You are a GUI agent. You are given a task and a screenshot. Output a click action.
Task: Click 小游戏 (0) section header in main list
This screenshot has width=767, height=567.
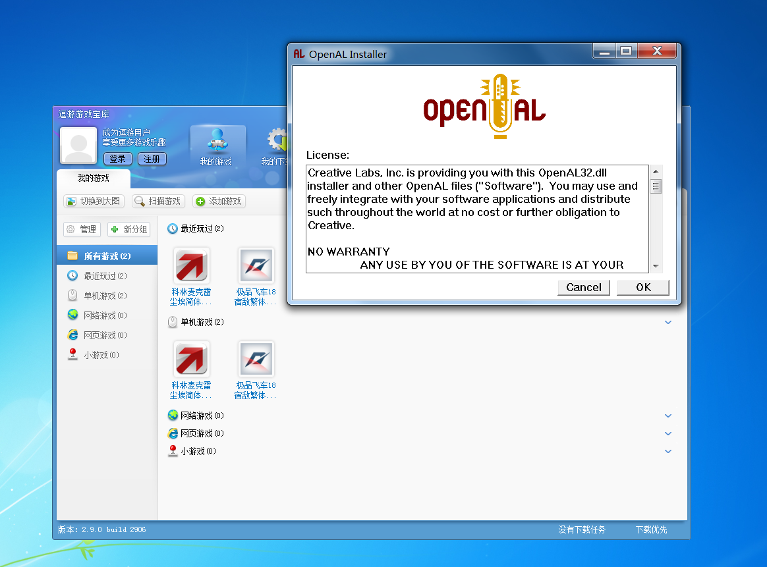[192, 451]
